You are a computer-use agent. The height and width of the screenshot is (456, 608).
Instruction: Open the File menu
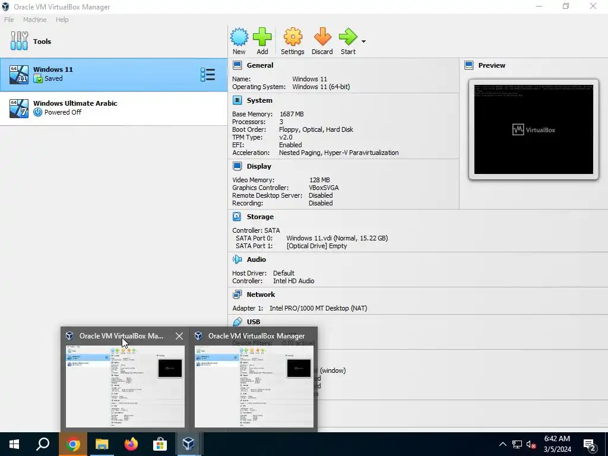tap(9, 20)
